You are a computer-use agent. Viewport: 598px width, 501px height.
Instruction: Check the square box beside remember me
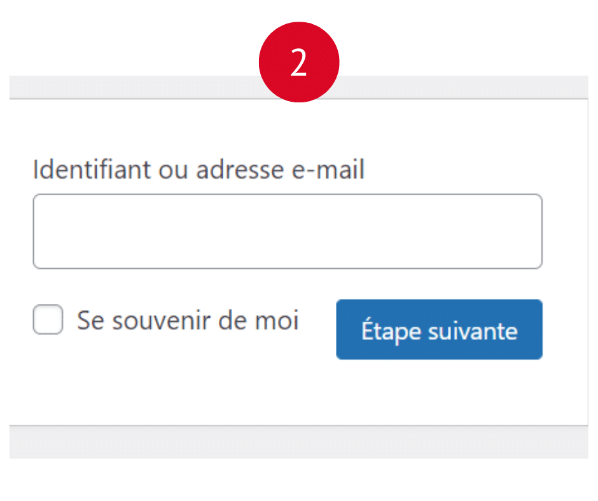48,320
